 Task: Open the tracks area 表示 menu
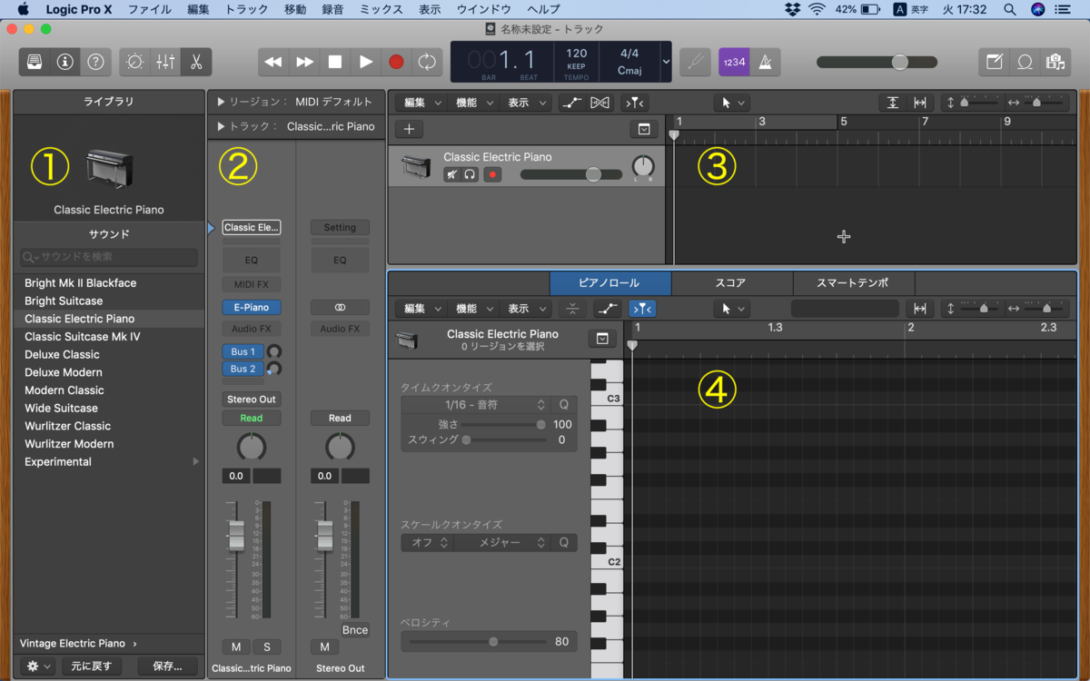coord(525,103)
